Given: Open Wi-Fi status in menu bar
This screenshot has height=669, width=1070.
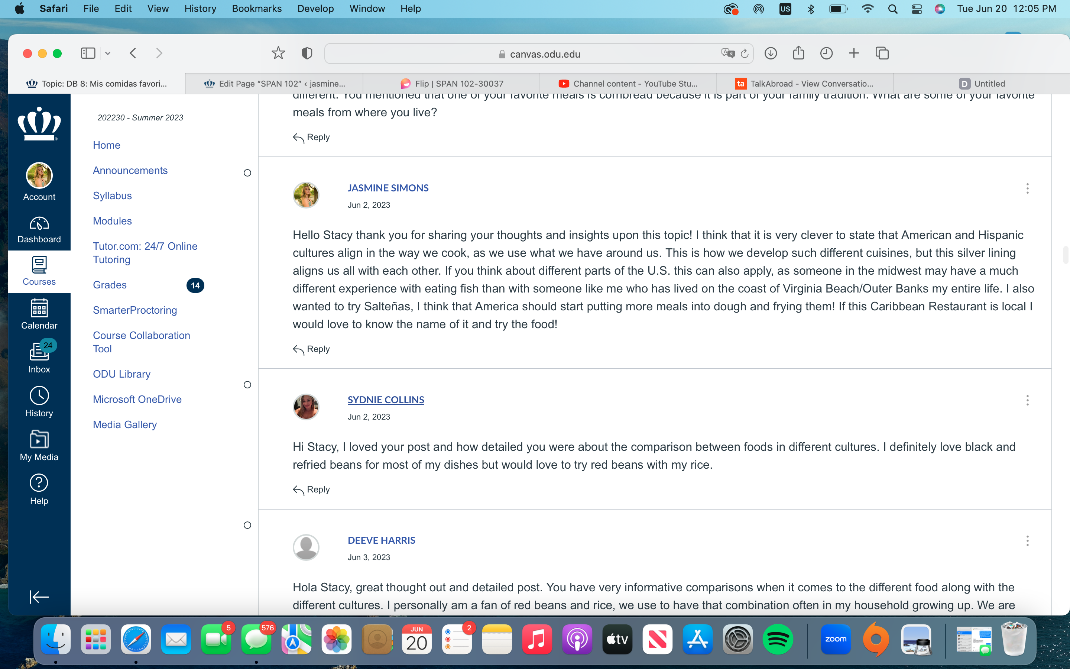Looking at the screenshot, I should click(868, 9).
